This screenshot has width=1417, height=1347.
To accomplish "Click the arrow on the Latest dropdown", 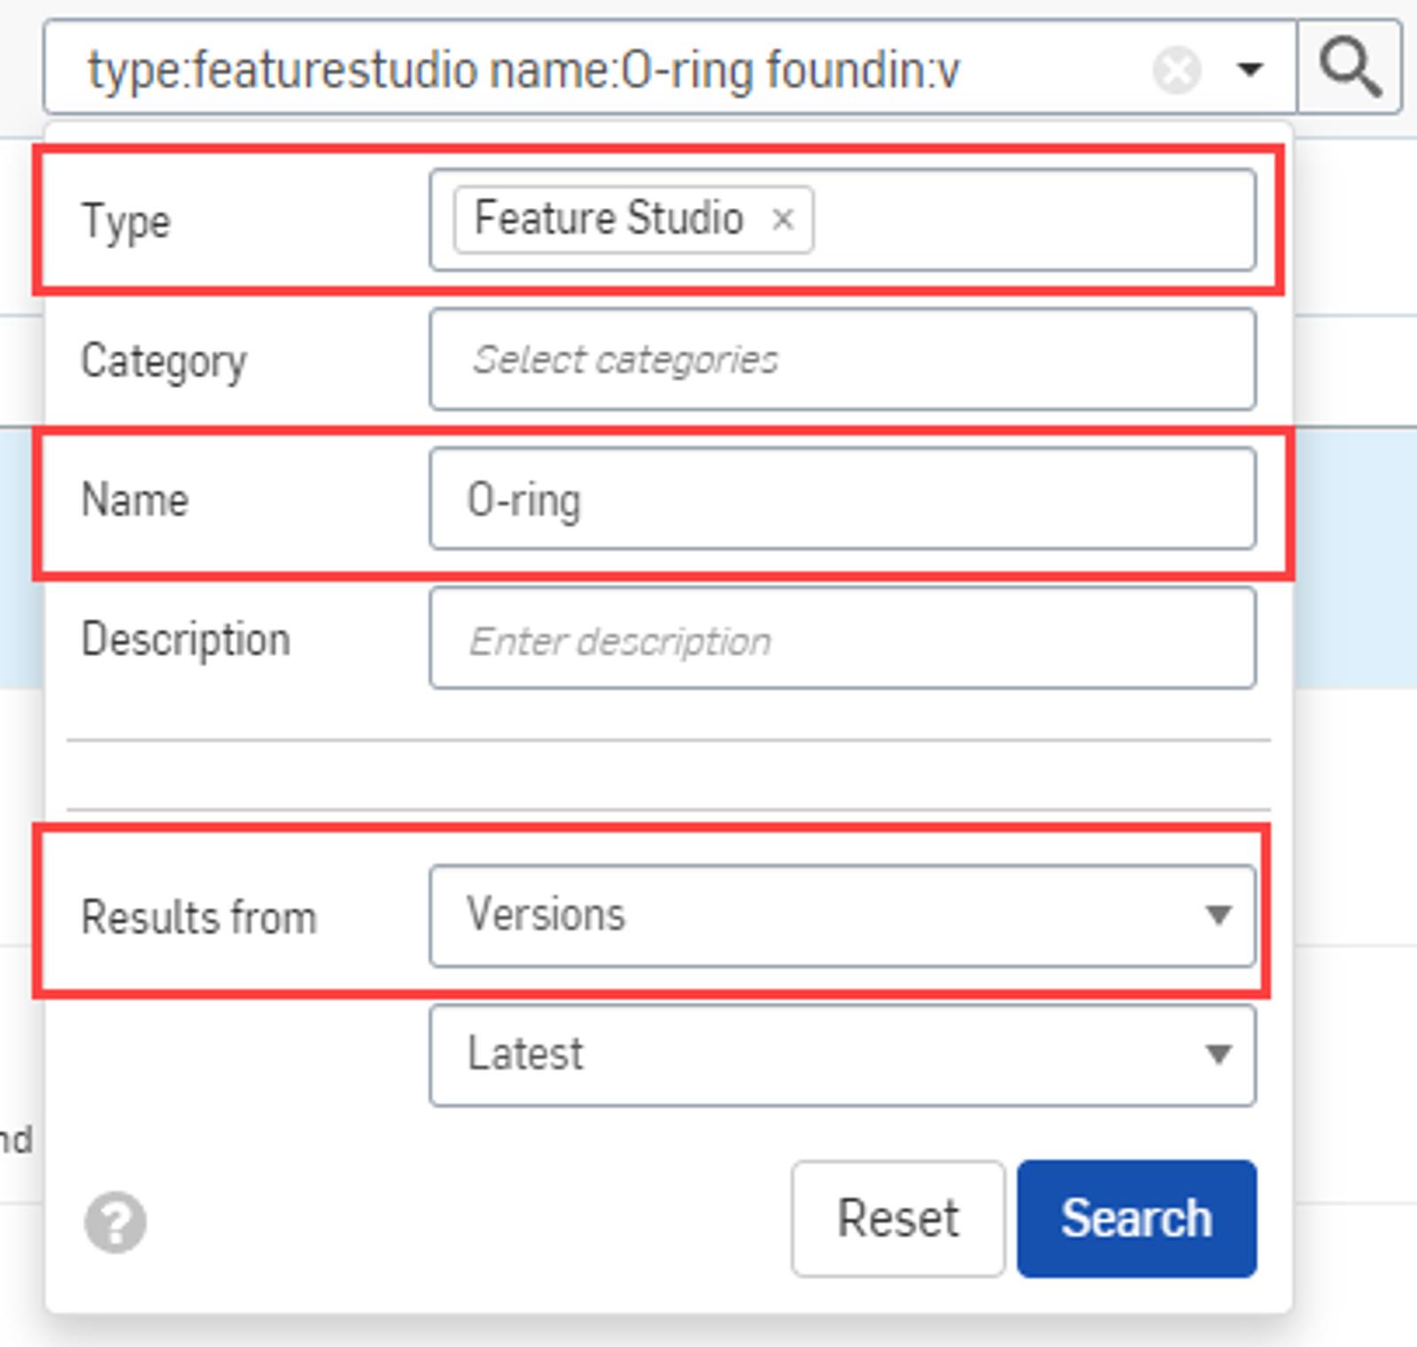I will click(x=1219, y=1055).
